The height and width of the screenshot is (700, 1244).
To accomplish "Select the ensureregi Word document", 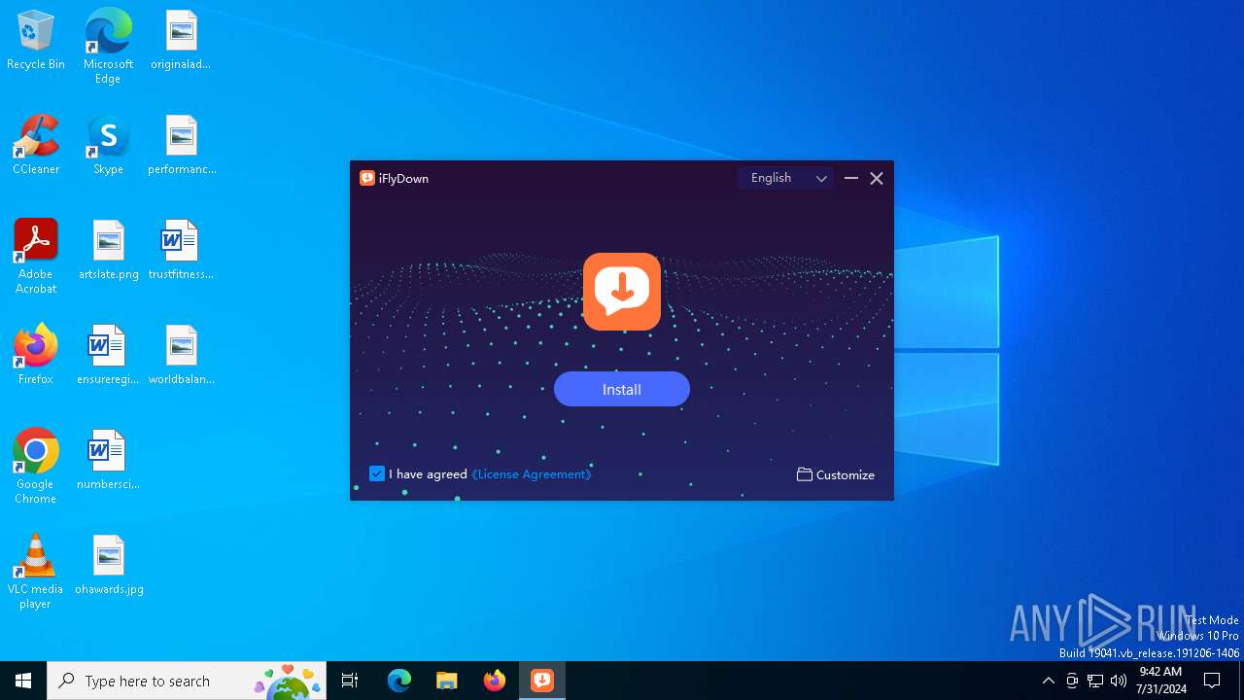I will pyautogui.click(x=108, y=355).
